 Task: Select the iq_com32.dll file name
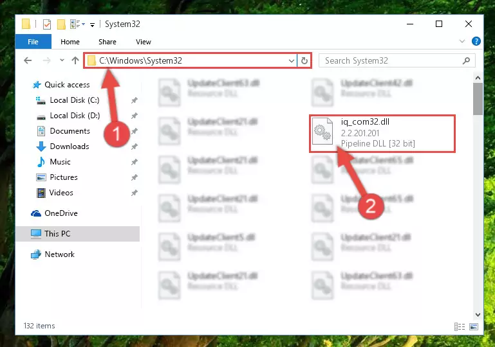365,122
